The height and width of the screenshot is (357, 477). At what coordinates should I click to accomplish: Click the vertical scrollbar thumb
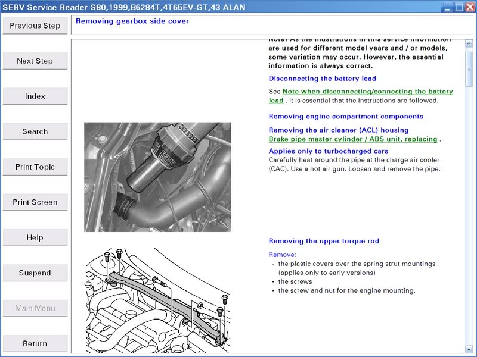tap(469, 69)
